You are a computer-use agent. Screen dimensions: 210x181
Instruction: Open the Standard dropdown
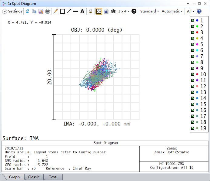click(149, 11)
